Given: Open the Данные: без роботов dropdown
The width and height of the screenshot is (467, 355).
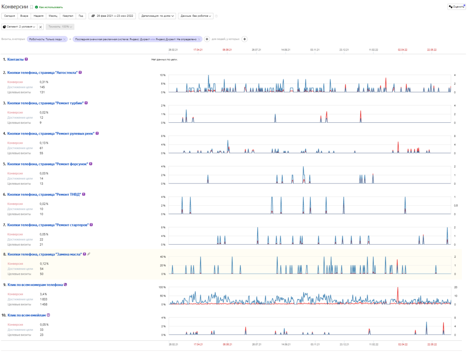Looking at the screenshot, I should (196, 16).
